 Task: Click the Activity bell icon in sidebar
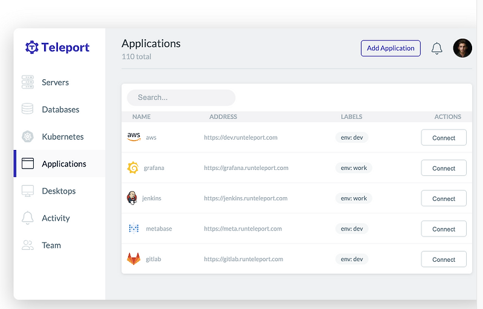(27, 218)
